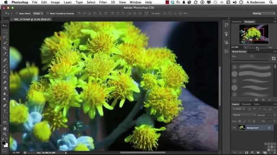Image resolution: width=277 pixels, height=155 pixels.
Task: Toggle Lock transparent pixels
Action: 240,121
